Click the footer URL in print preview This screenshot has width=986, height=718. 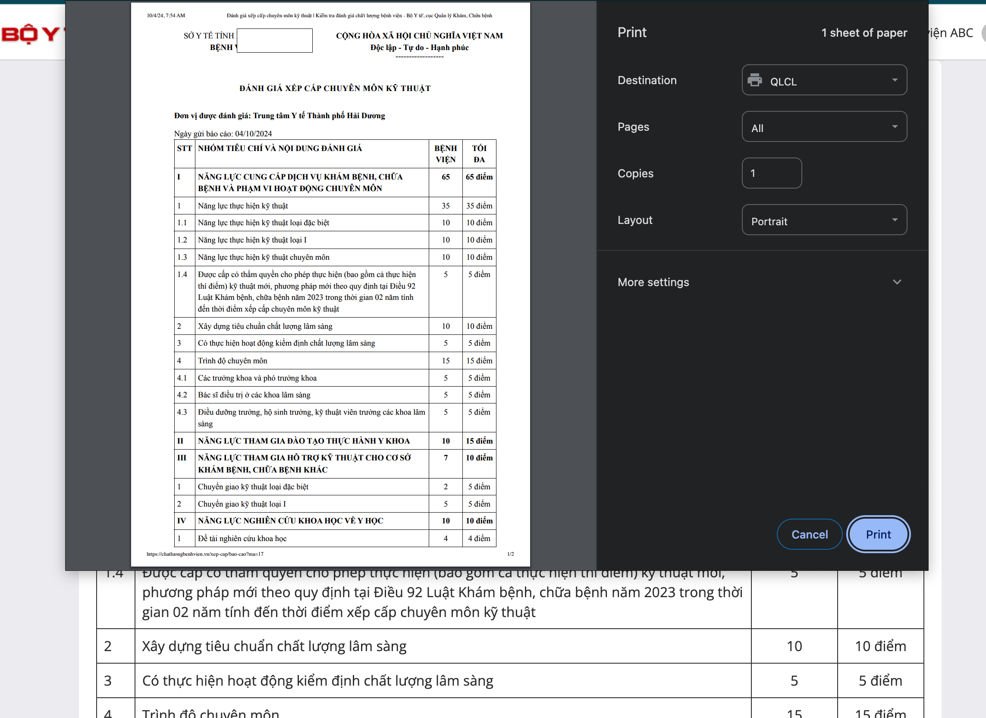[205, 554]
